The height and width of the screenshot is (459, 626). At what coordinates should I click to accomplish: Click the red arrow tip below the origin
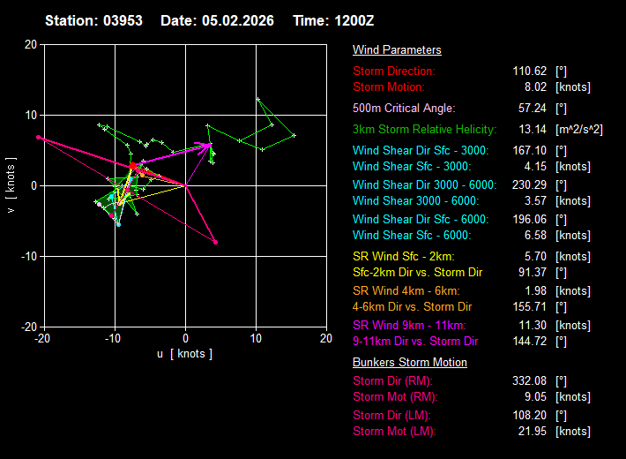click(215, 241)
